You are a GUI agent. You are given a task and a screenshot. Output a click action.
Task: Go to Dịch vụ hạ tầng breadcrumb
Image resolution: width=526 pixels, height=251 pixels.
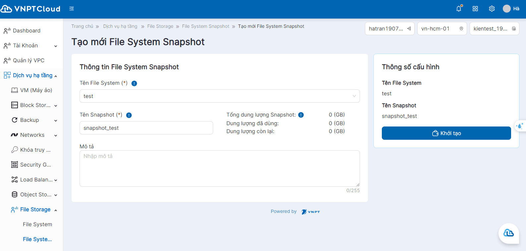tap(120, 26)
